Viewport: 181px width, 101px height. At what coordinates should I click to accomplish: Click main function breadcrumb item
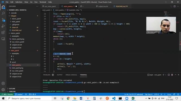click(74, 10)
